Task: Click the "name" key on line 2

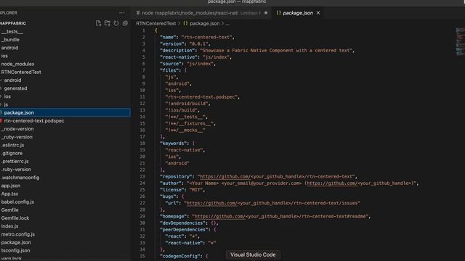Action: click(168, 37)
